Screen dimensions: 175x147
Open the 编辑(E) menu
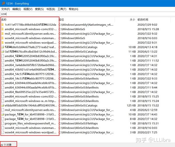coord(17,9)
